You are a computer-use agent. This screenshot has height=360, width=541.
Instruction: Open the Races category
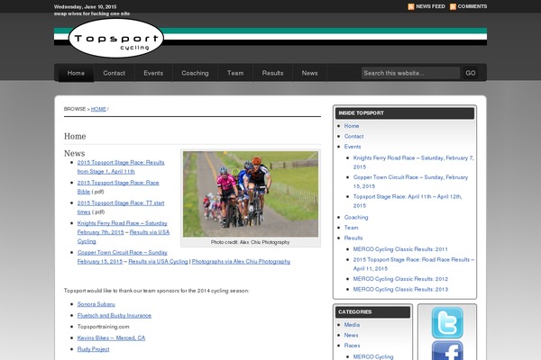coord(353,346)
